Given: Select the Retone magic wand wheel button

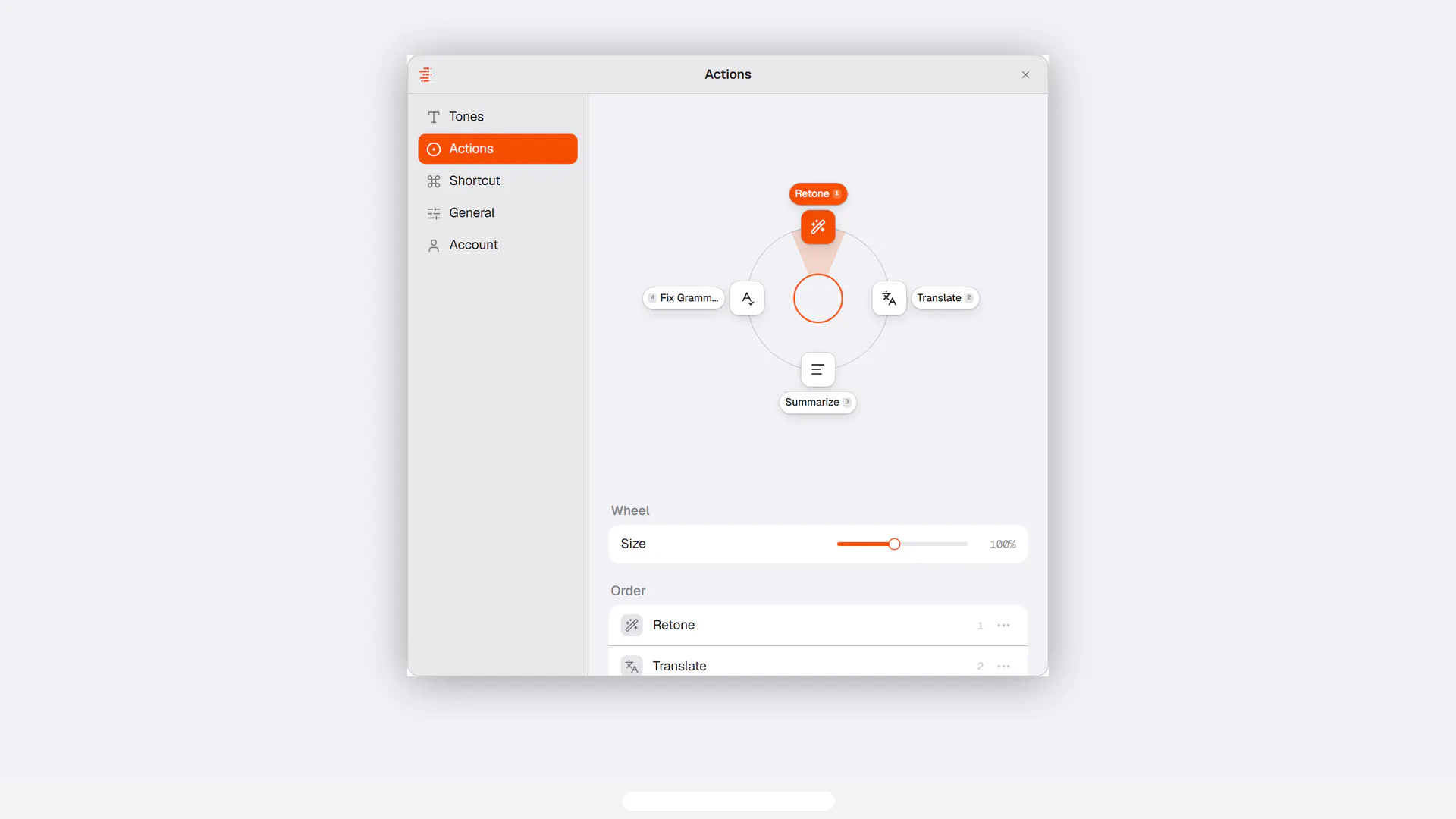Looking at the screenshot, I should (817, 227).
